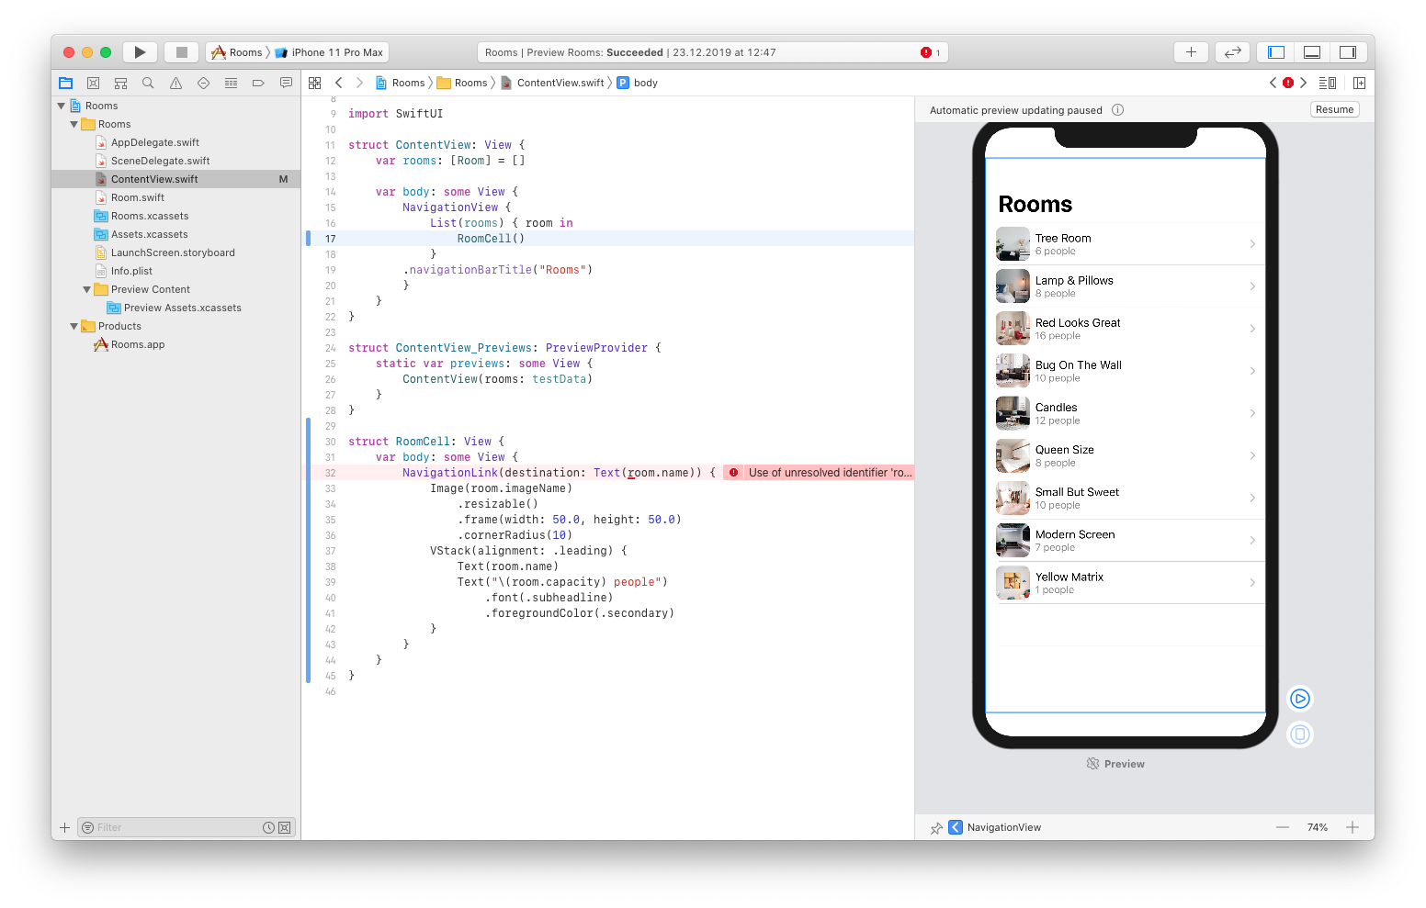Open the Find navigator magnifying glass
This screenshot has height=908, width=1426.
(x=148, y=82)
